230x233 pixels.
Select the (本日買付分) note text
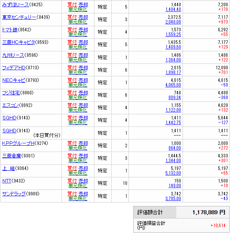pos(47,135)
